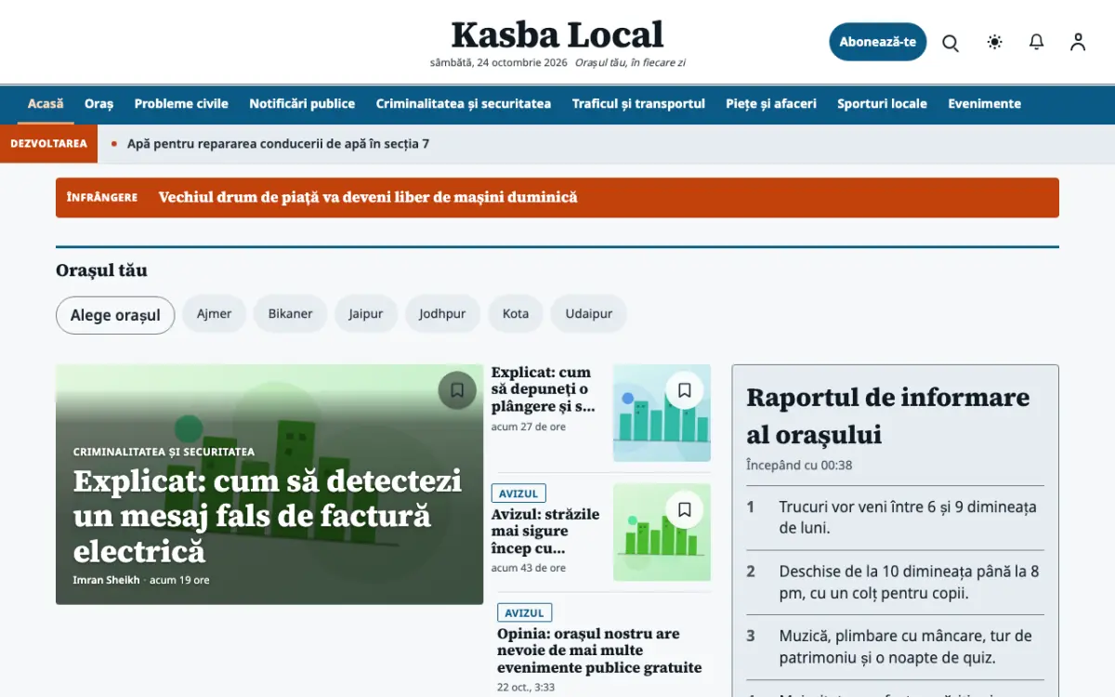Click AVIZUL tag above safer streets article

(x=518, y=493)
